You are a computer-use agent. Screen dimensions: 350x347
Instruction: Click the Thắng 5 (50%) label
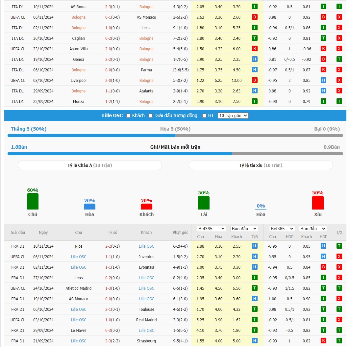coord(29,129)
